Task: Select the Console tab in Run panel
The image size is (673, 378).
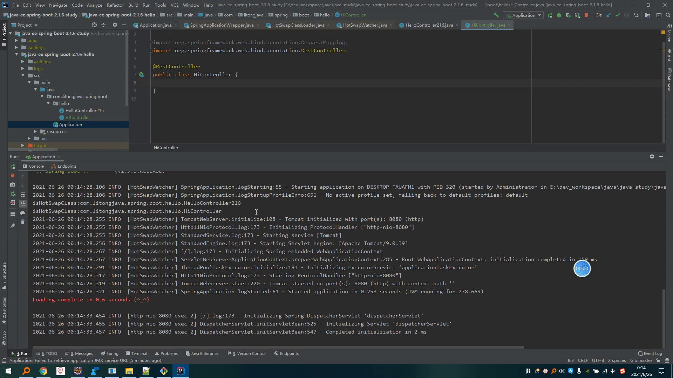Action: coord(36,166)
